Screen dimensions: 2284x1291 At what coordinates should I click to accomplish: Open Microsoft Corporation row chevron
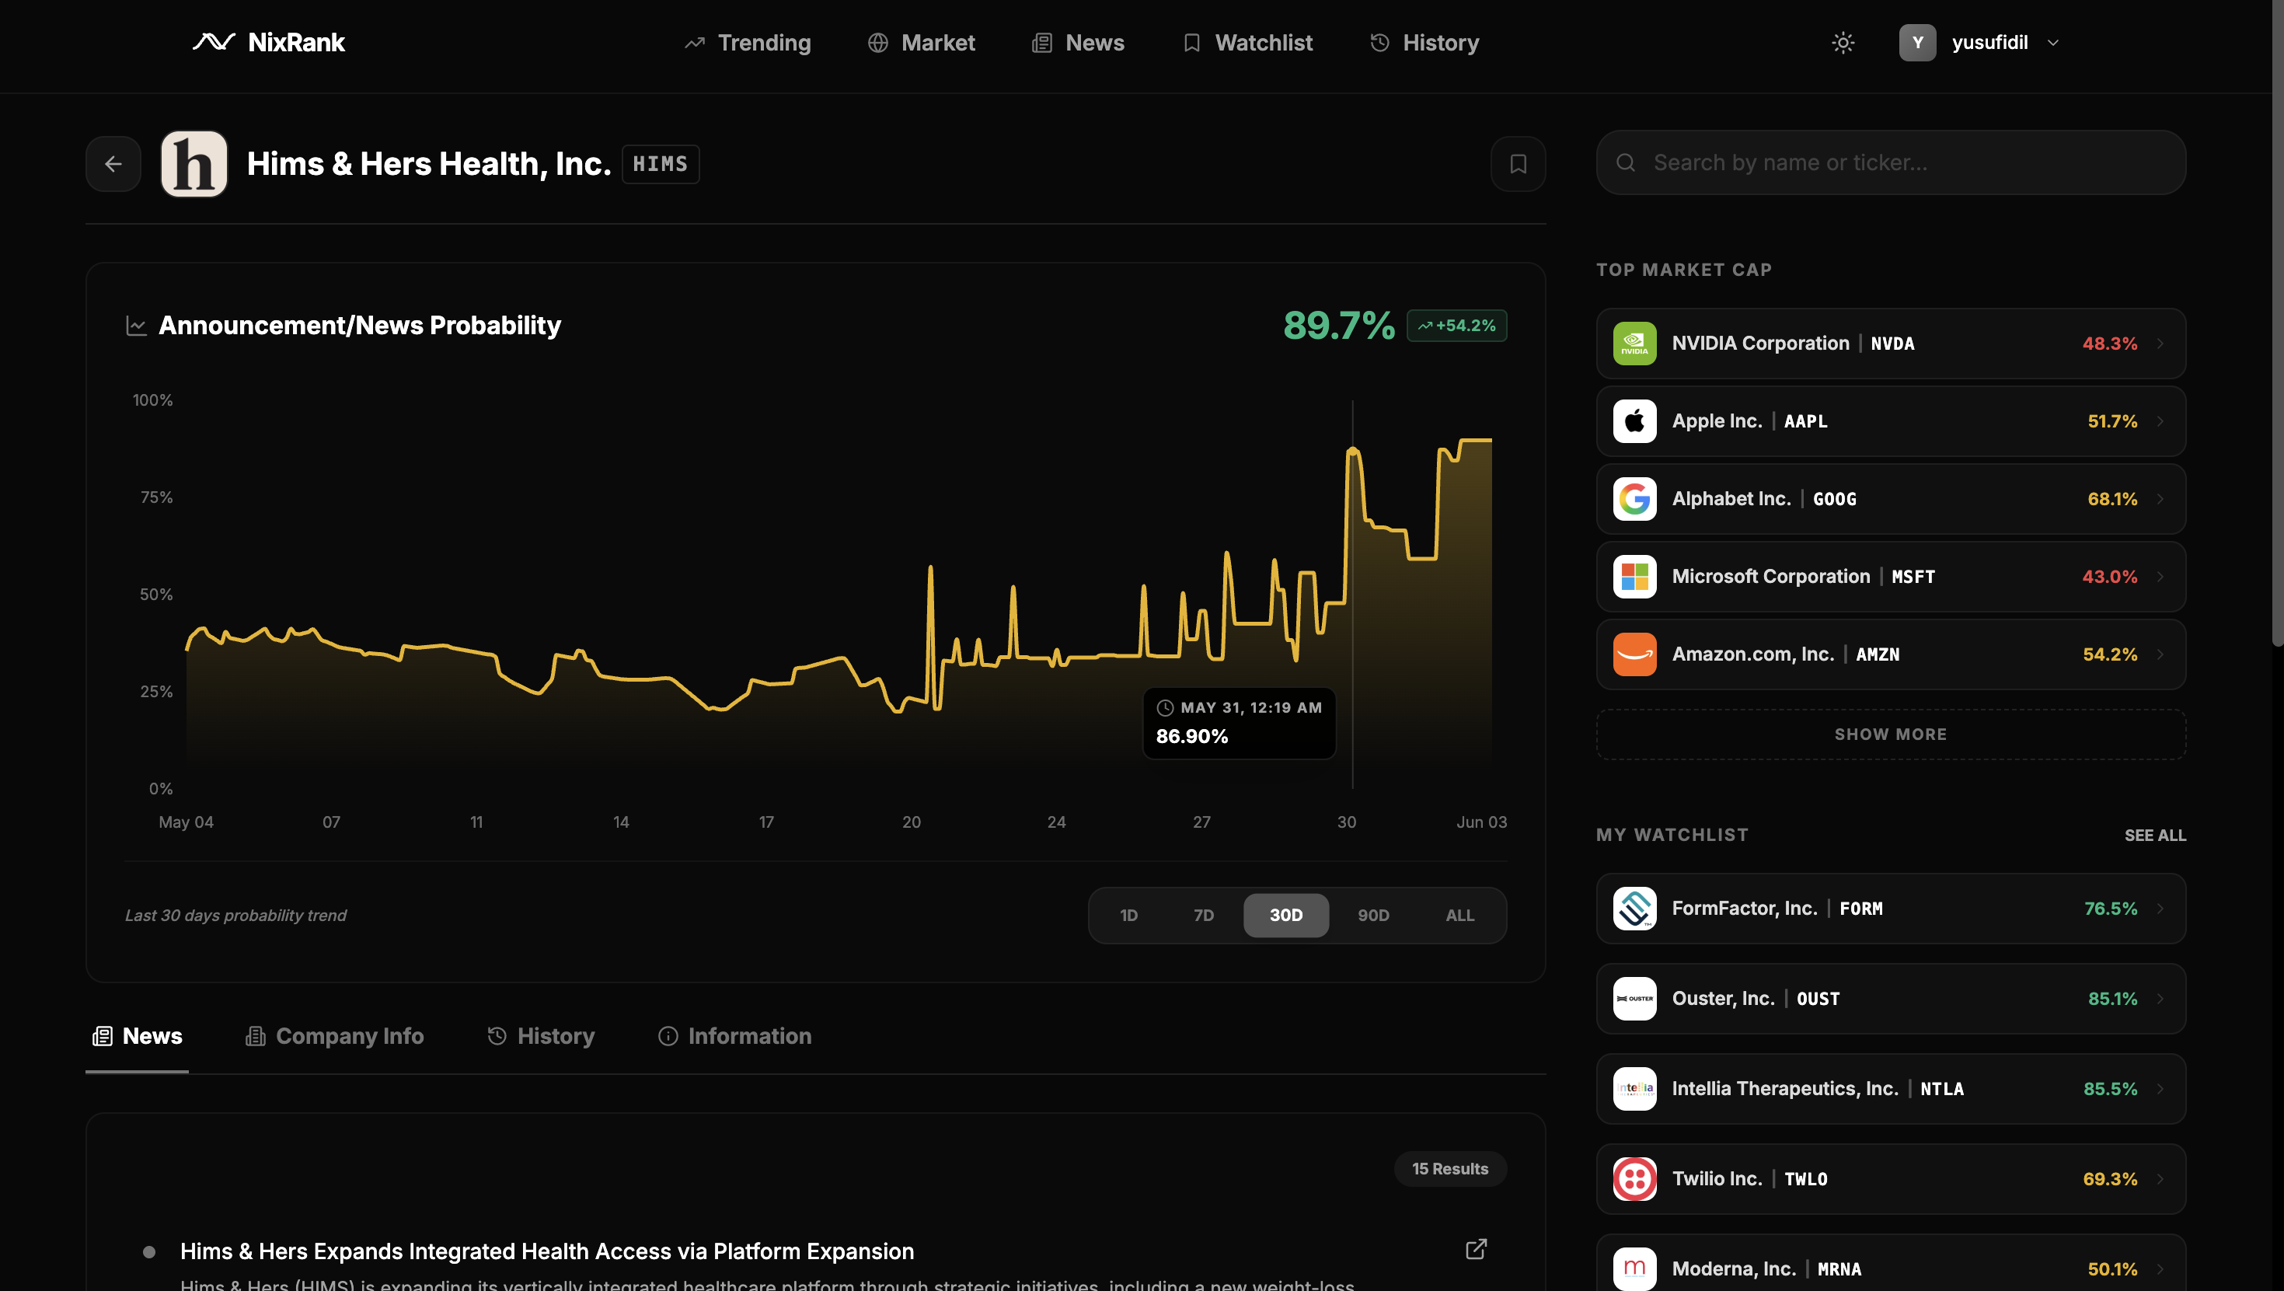(x=2160, y=577)
